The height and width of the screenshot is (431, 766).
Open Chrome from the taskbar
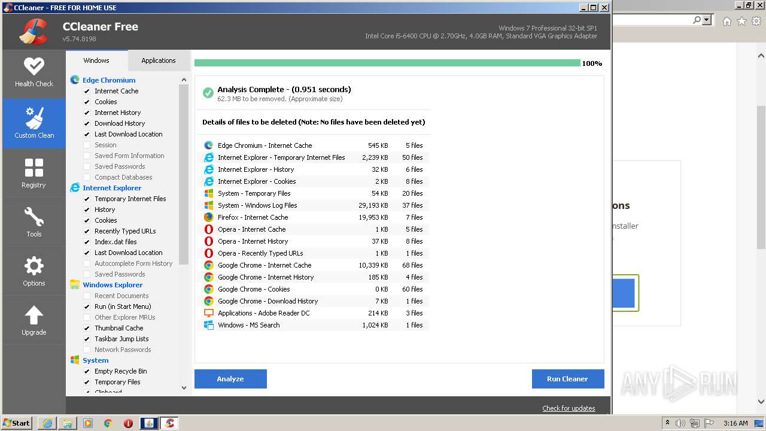(x=108, y=423)
